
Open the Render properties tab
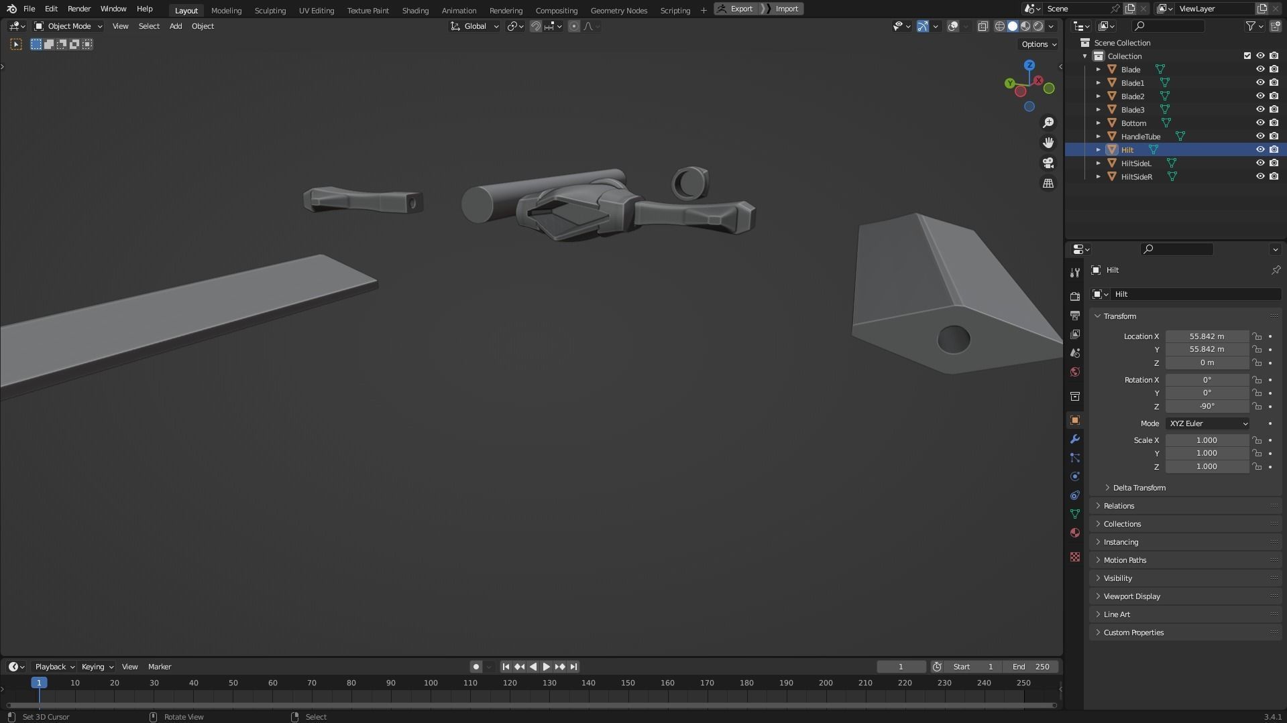[x=1075, y=296]
